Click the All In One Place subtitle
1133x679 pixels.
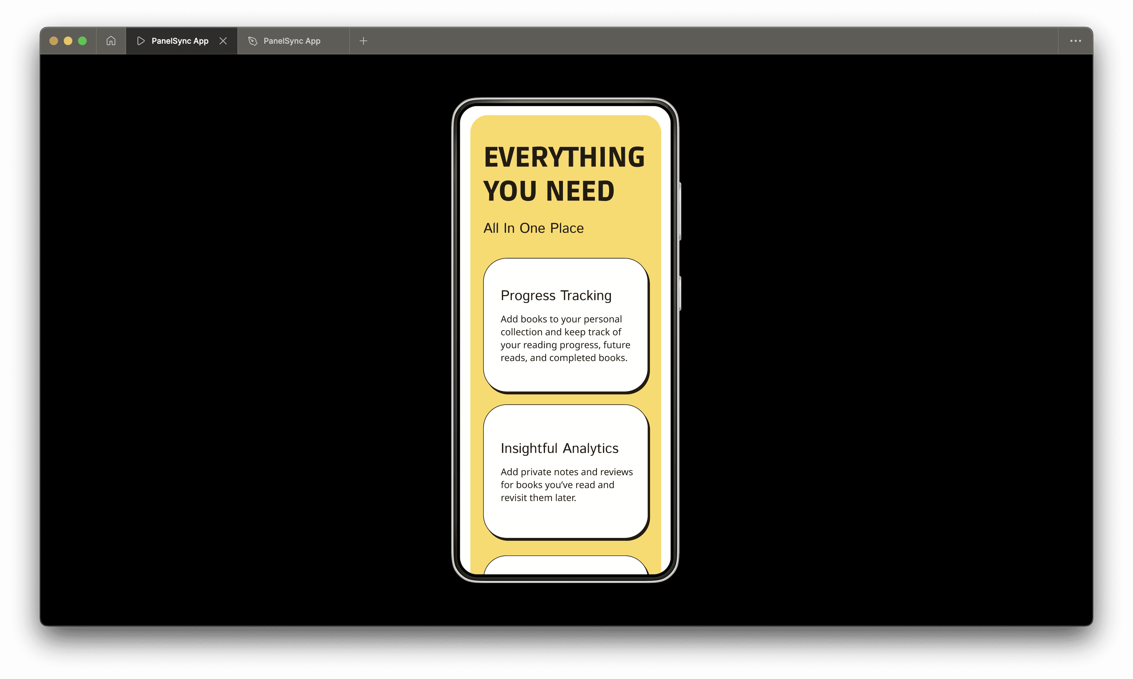[x=533, y=228]
